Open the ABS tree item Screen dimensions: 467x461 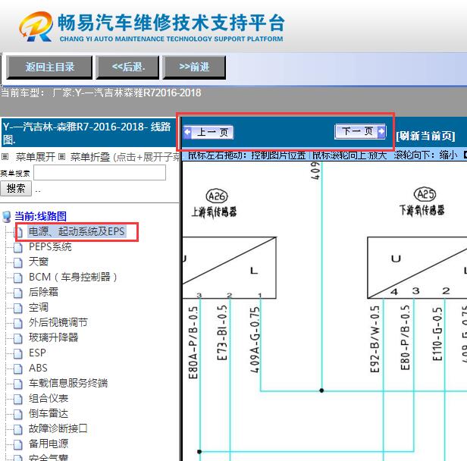tap(38, 368)
